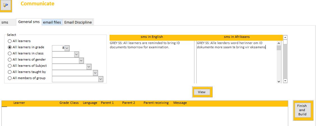The height and width of the screenshot is (126, 316).
Task: Switch to the sms tab
Action: 5,22
